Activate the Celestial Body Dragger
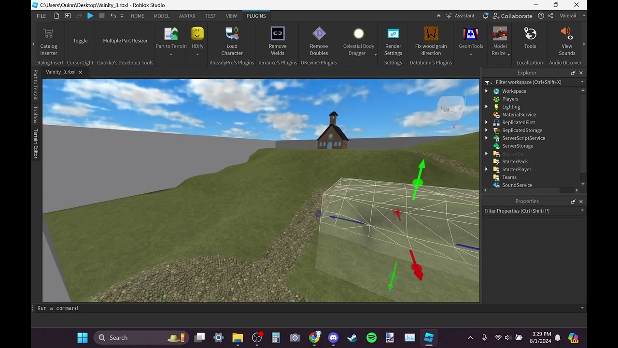Screen dimensions: 618x348 pyautogui.click(x=359, y=41)
